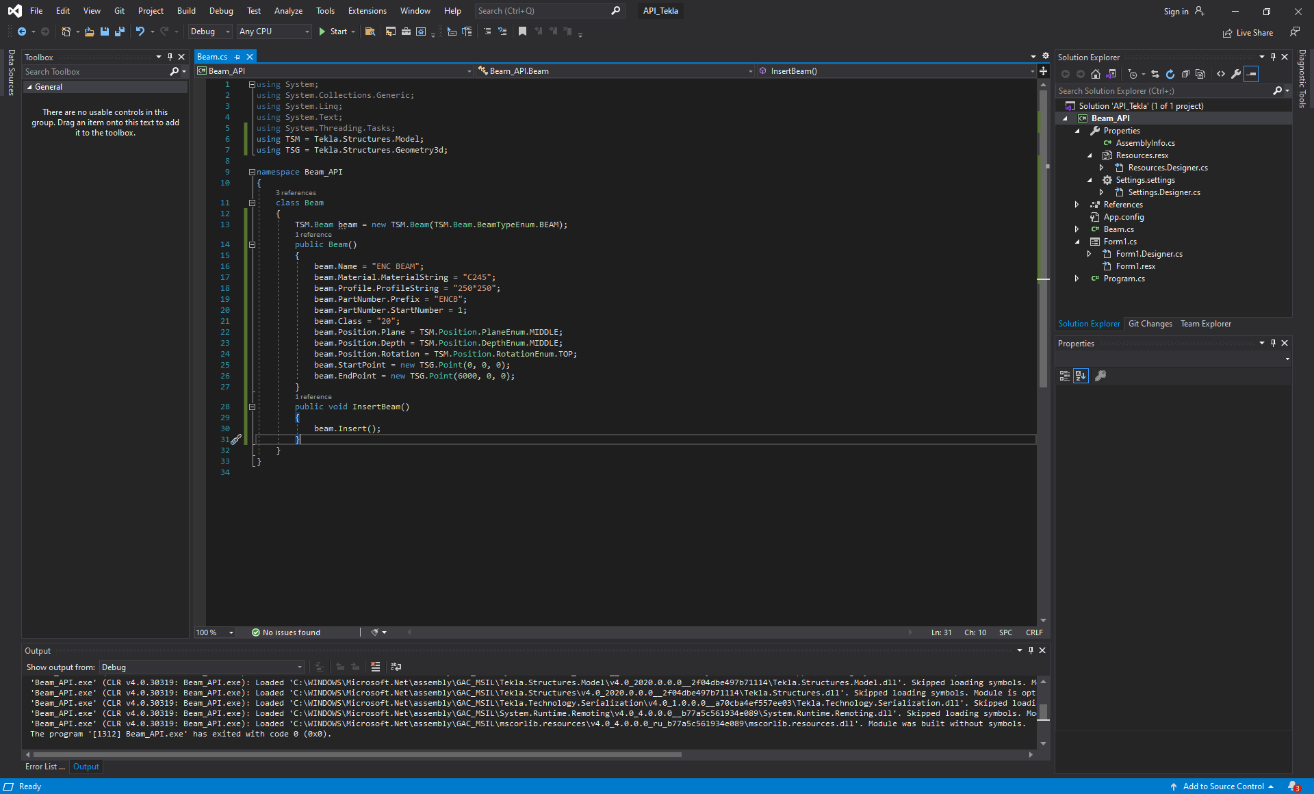This screenshot has height=794, width=1314.
Task: Expand the References node
Action: pyautogui.click(x=1077, y=204)
